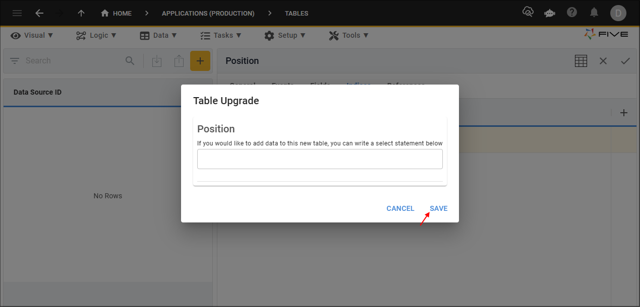Cancel the Table Upgrade dialog
Screen dimensions: 640x307
(400, 208)
